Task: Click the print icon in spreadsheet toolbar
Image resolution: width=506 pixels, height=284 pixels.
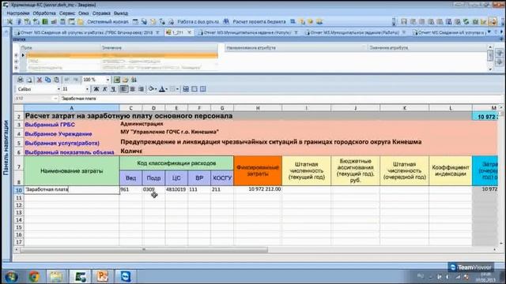Action: tap(20, 80)
